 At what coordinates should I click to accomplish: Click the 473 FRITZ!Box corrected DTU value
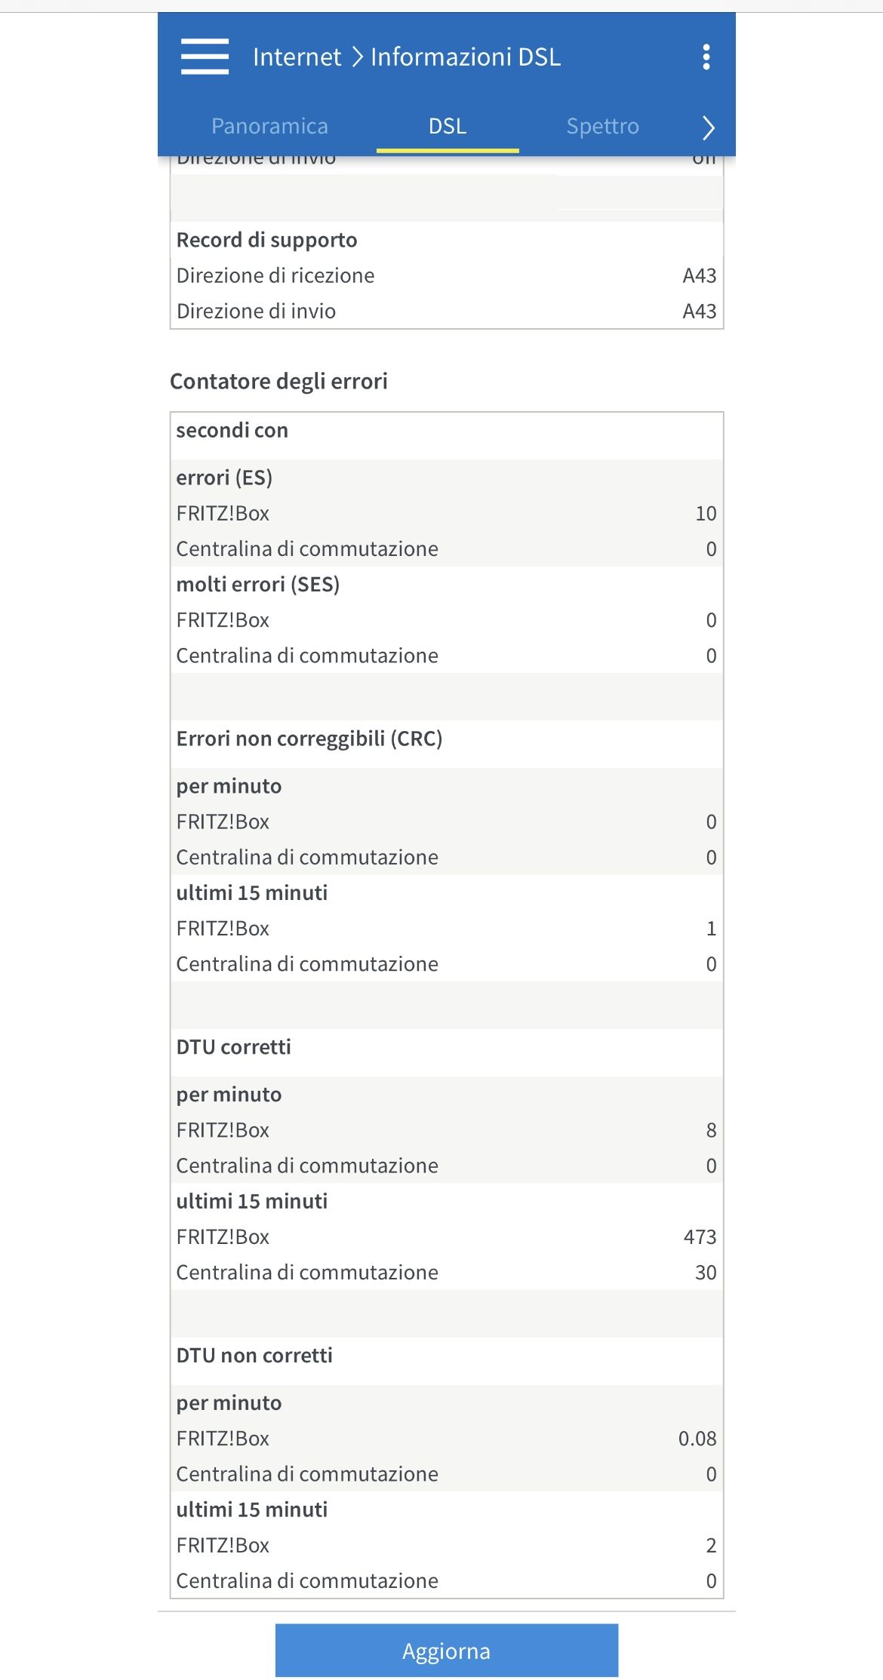pyautogui.click(x=700, y=1237)
